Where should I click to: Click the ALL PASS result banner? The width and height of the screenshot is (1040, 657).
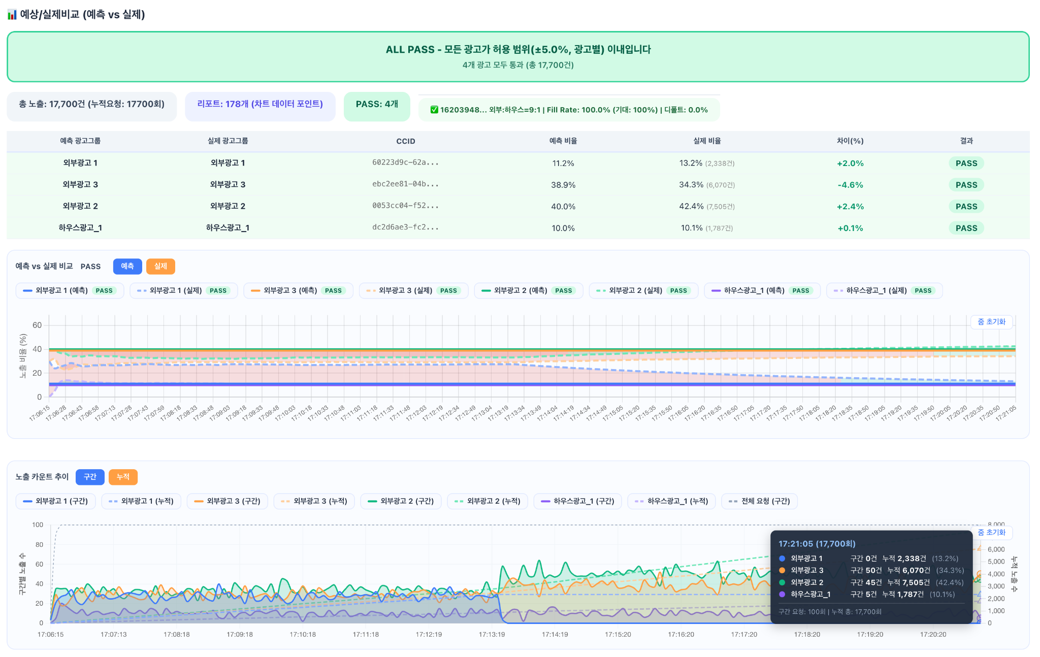[x=518, y=56]
